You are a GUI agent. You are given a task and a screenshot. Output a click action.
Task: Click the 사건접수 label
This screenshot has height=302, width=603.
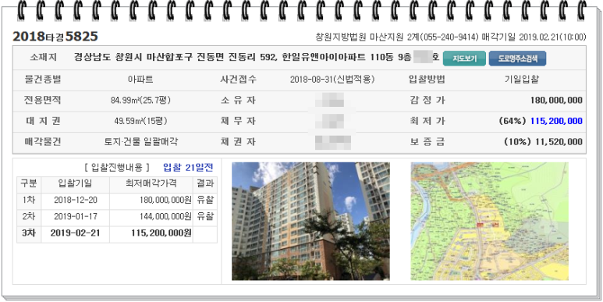tap(238, 80)
